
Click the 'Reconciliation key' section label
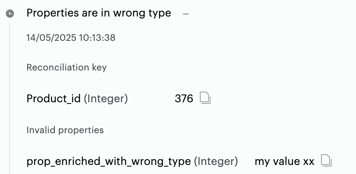coord(66,68)
